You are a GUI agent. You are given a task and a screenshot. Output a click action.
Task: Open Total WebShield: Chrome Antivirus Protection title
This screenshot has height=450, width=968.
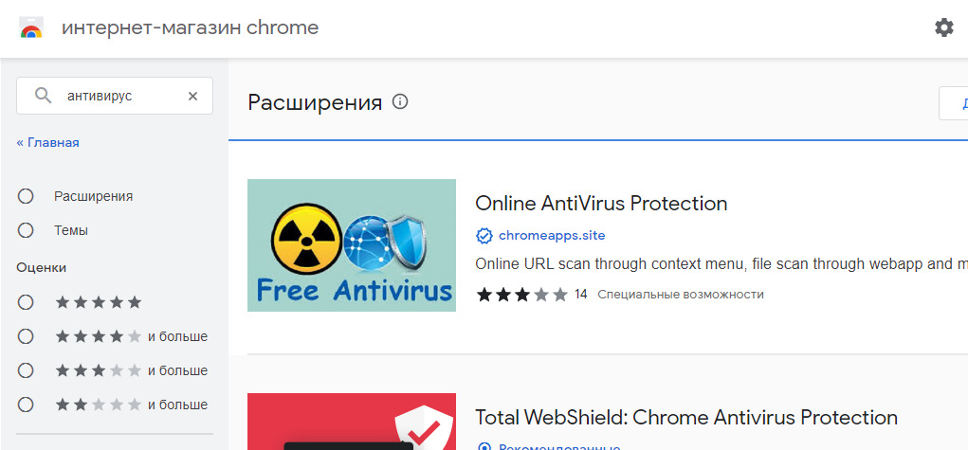tap(685, 417)
